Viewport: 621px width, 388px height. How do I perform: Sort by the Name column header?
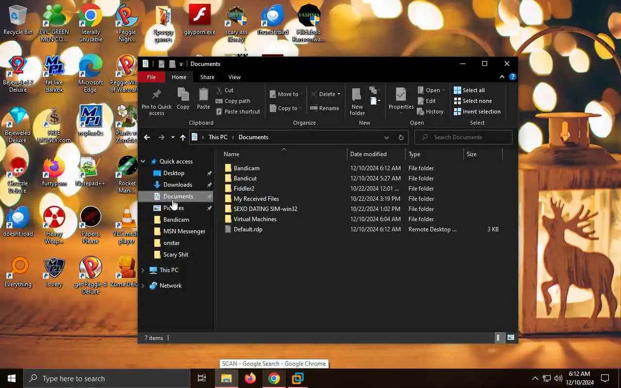pos(284,154)
